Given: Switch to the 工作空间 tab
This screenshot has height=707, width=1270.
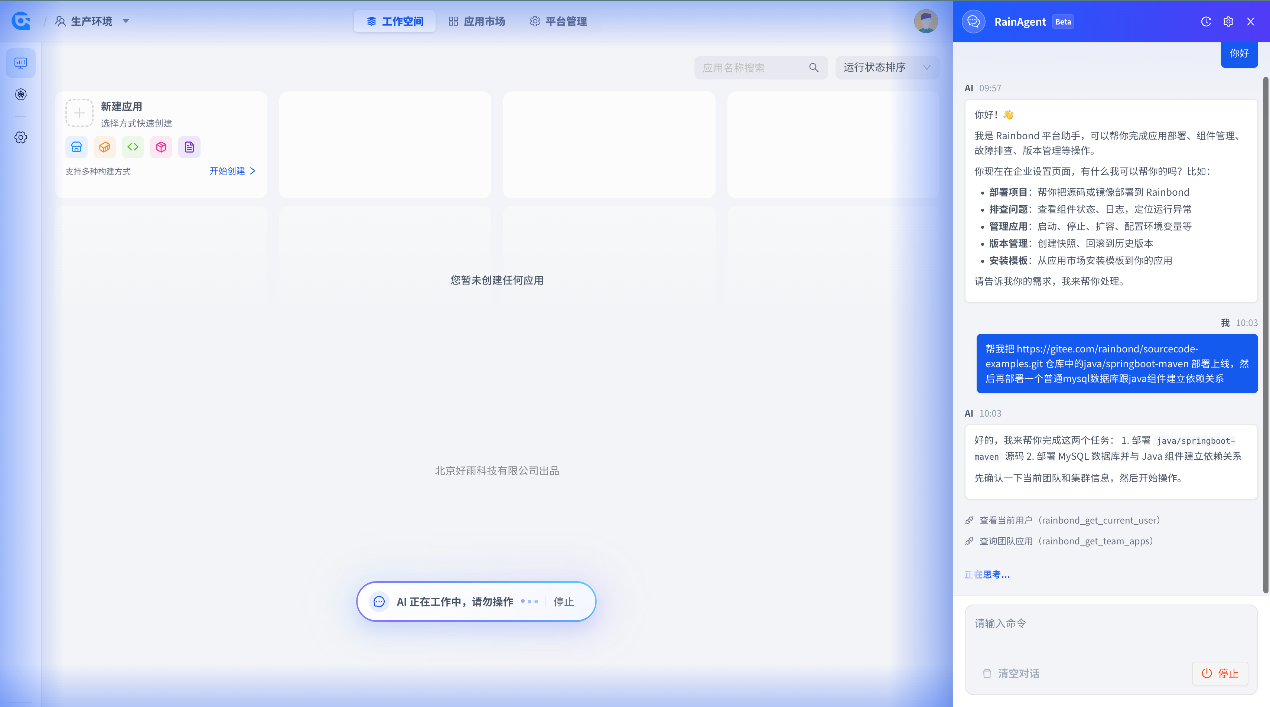Looking at the screenshot, I should pyautogui.click(x=394, y=21).
